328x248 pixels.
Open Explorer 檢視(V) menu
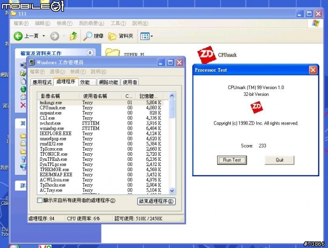tap(65, 23)
